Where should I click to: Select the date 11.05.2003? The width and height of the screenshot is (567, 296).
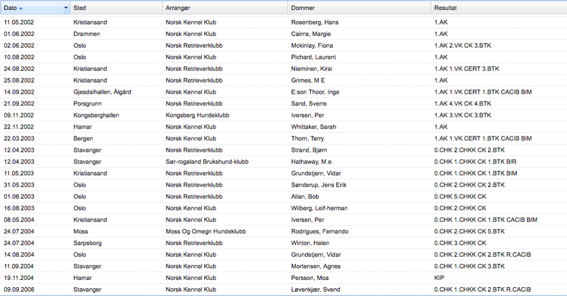(x=19, y=173)
